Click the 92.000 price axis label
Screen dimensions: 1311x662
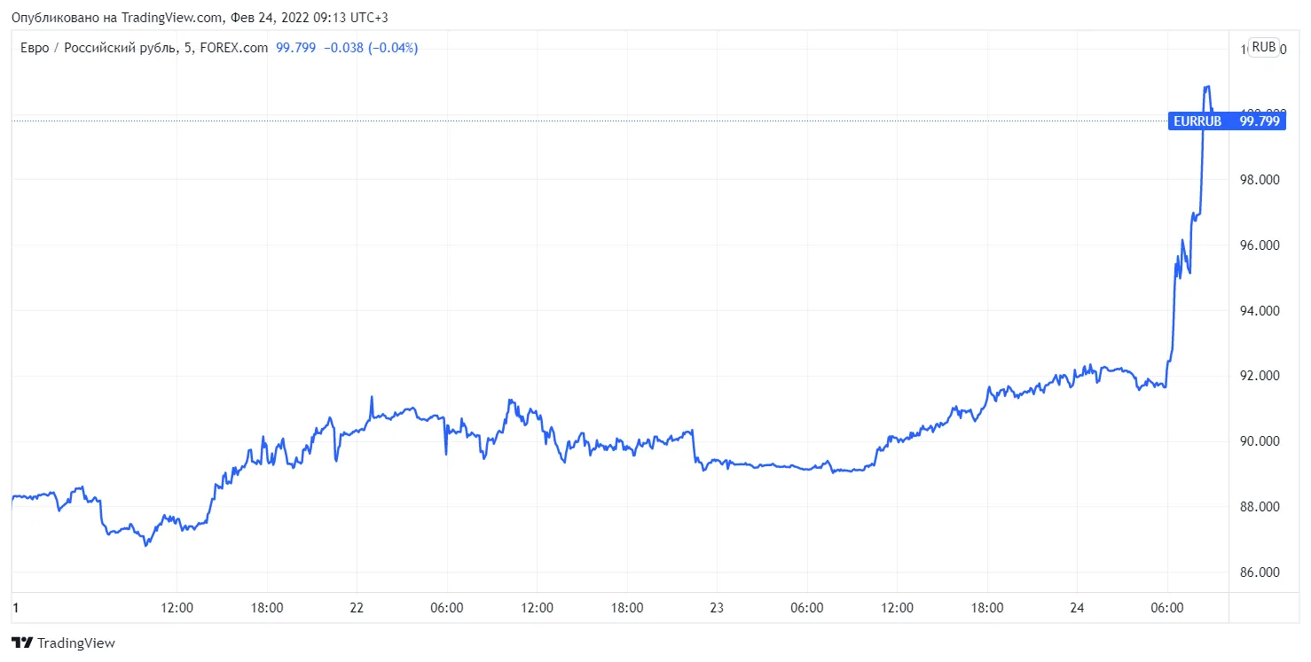coord(1260,376)
